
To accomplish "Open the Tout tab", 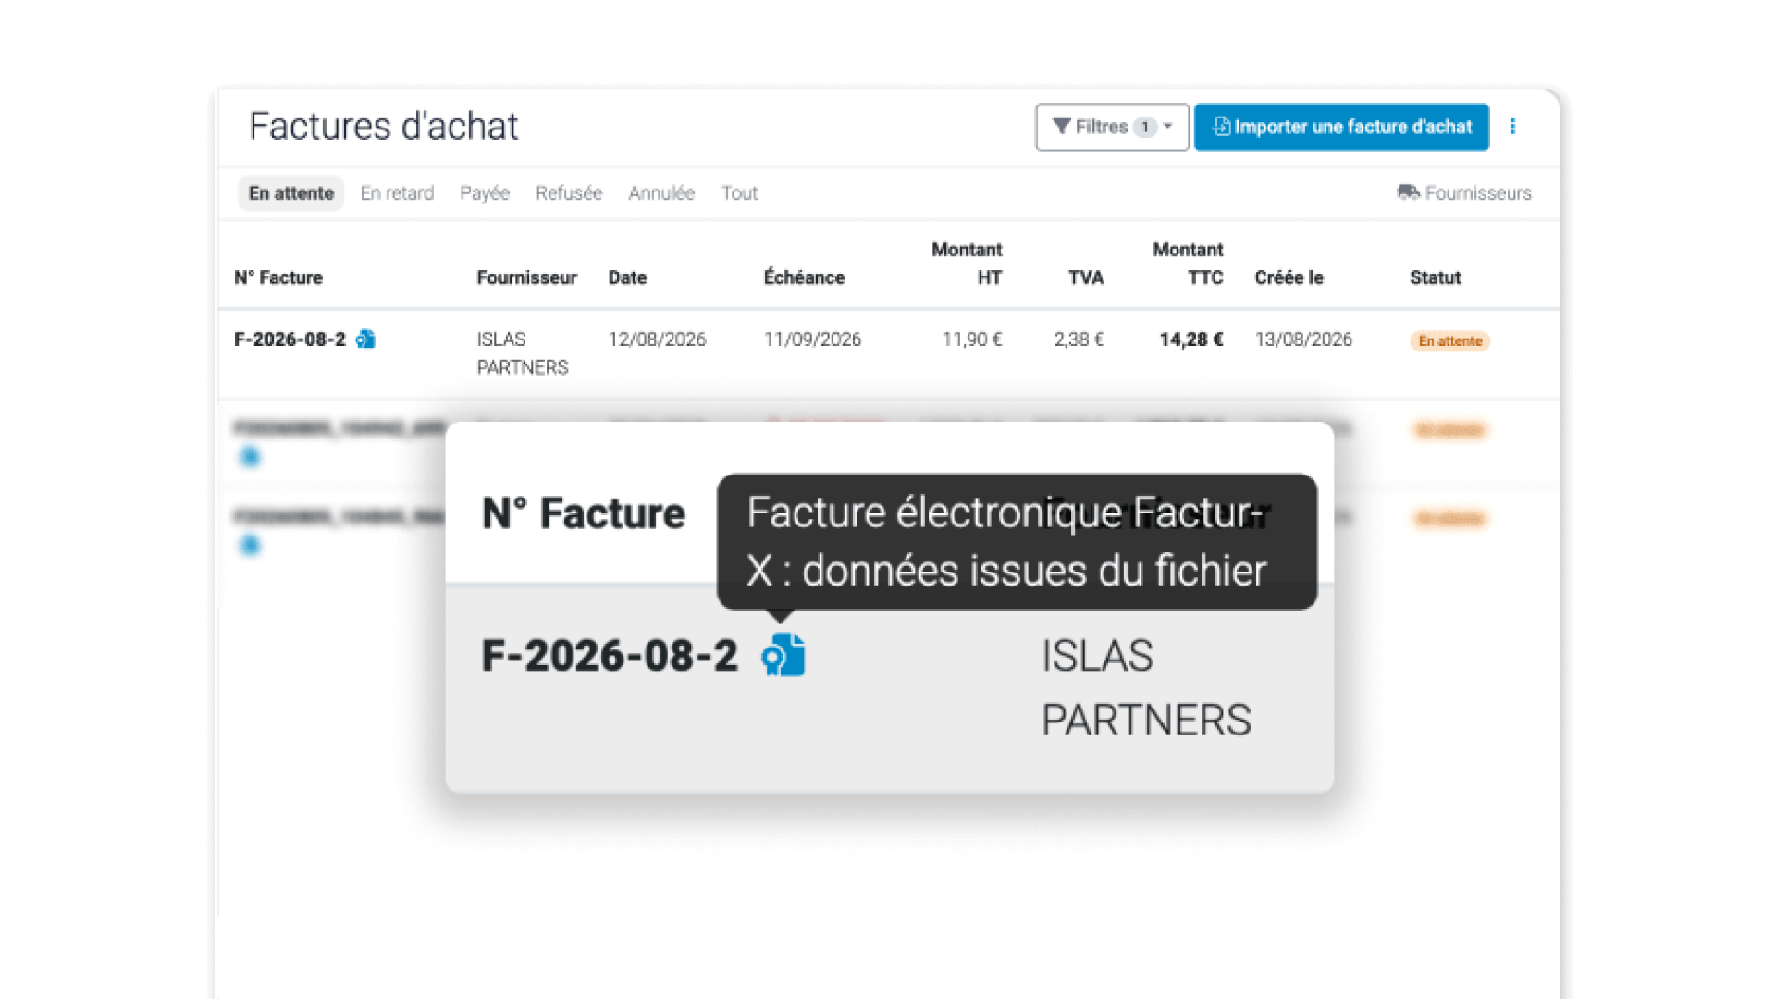I will (x=739, y=193).
